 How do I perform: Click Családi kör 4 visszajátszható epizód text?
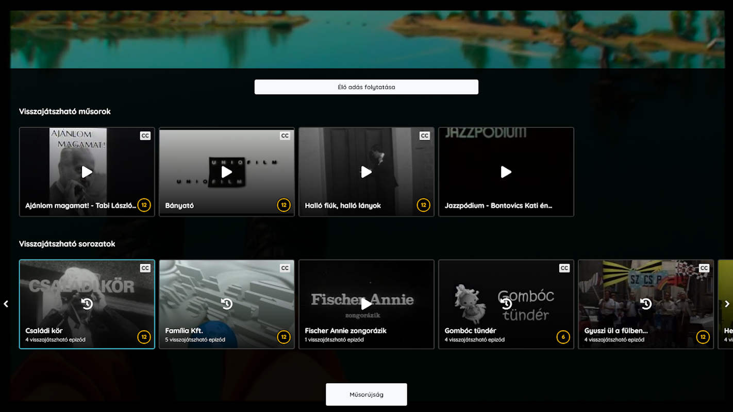(x=55, y=340)
